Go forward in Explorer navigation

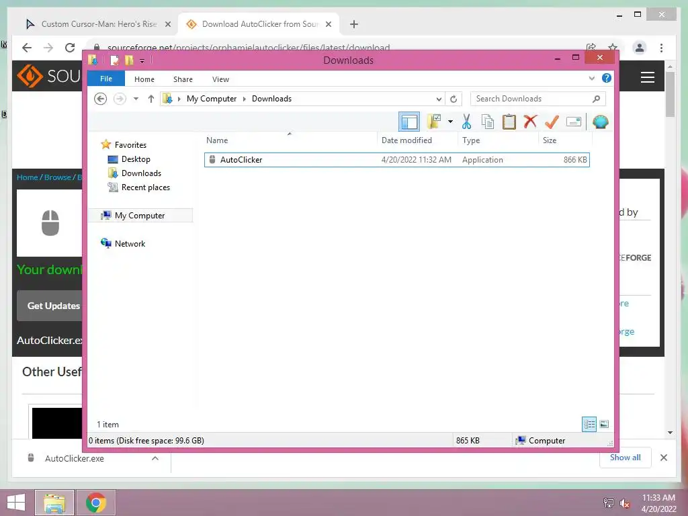click(120, 99)
